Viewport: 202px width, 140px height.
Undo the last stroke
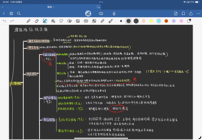pyautogui.click(x=4, y=21)
